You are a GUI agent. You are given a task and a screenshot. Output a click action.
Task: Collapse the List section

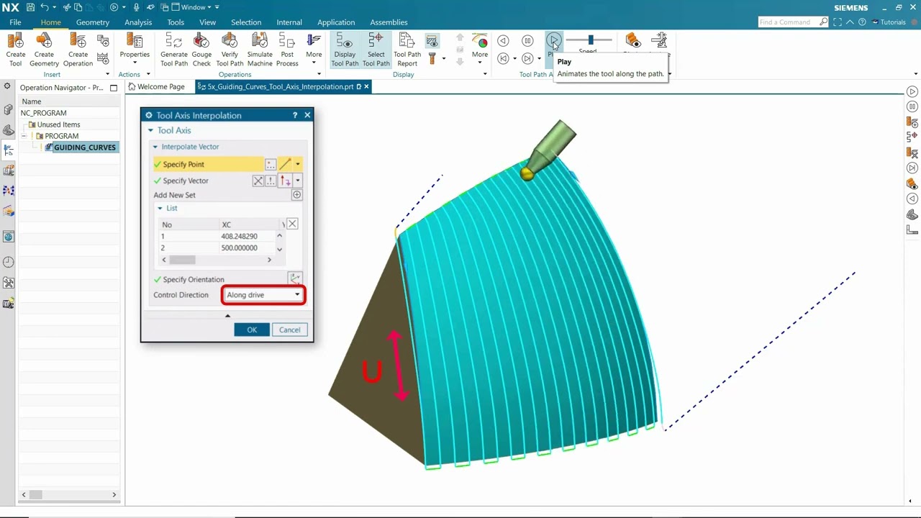pyautogui.click(x=160, y=208)
